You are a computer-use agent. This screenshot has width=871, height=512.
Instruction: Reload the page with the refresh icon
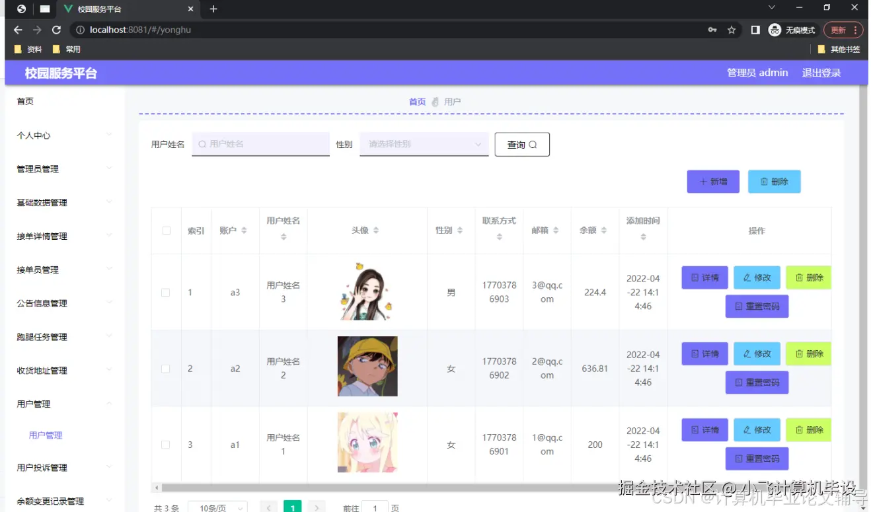[56, 30]
